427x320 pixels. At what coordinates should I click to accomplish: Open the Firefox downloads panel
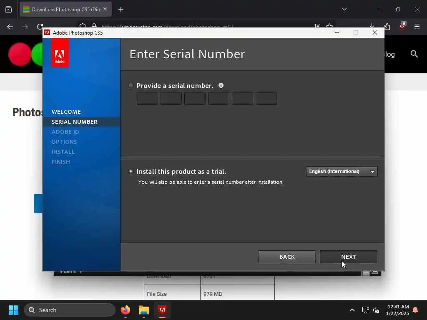372,26
